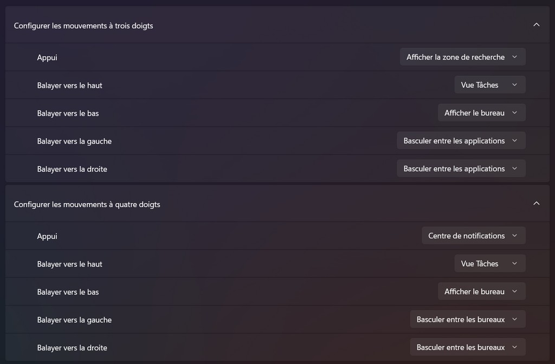Image resolution: width=555 pixels, height=364 pixels.
Task: Click 'Configurer les mouvements à trois doigts' header
Action: tap(83, 25)
